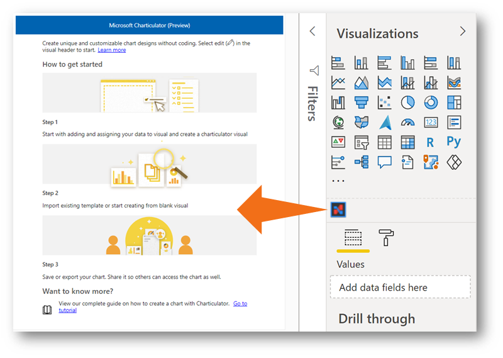Insert a Line chart visual
Screen dimensions: 503x358
click(x=338, y=82)
